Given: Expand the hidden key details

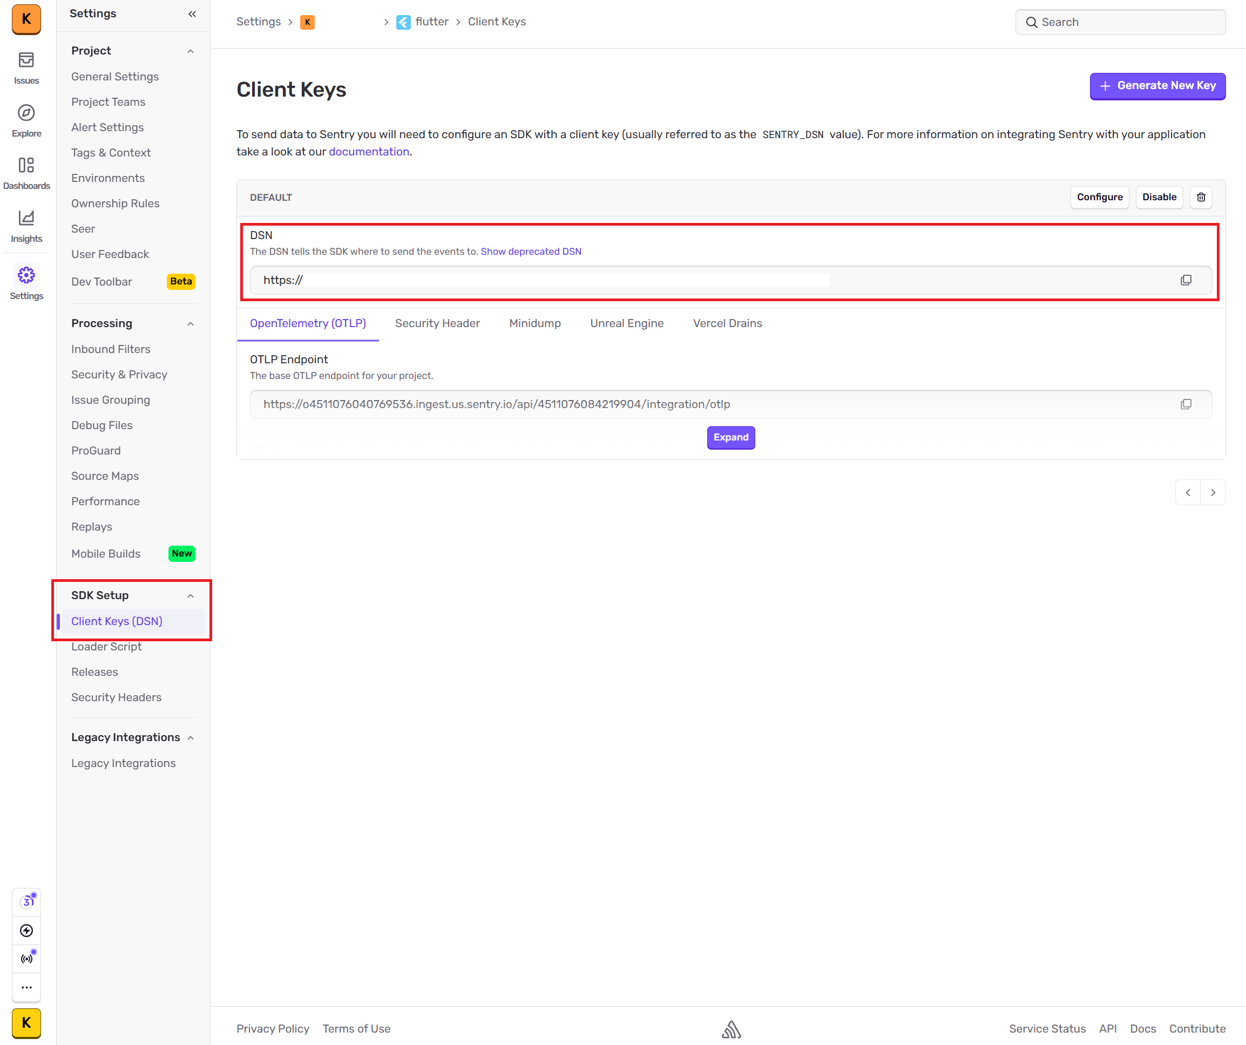Looking at the screenshot, I should tap(730, 437).
